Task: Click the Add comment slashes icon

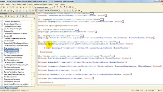Action: (24, 11)
